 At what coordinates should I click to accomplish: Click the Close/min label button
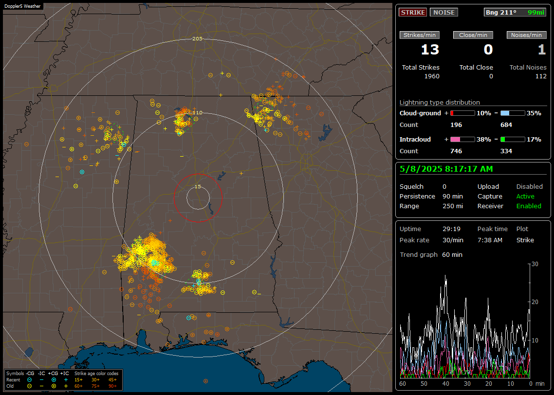473,35
